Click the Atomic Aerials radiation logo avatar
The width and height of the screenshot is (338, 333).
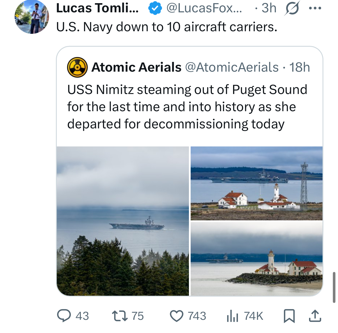point(77,68)
